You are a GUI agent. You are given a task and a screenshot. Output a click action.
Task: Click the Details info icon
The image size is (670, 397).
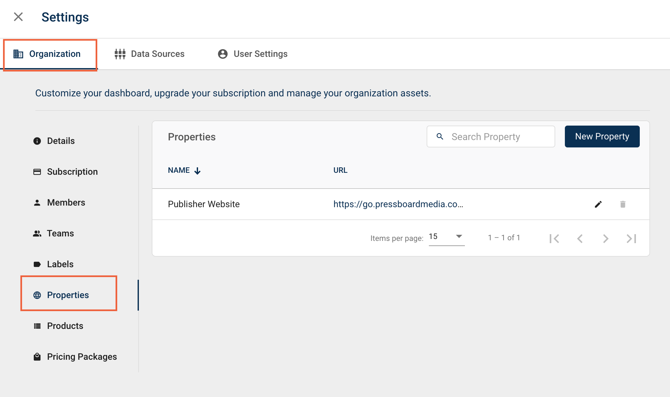37,141
